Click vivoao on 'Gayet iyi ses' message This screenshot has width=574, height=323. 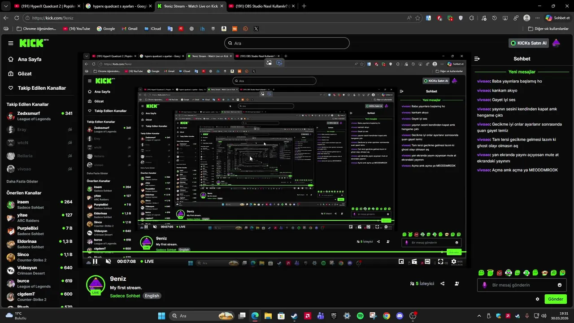pyautogui.click(x=483, y=100)
